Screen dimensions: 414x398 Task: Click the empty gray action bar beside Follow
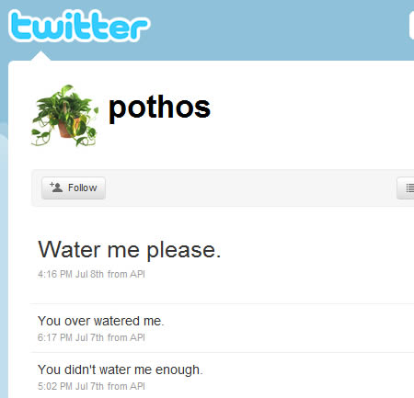[251, 188]
